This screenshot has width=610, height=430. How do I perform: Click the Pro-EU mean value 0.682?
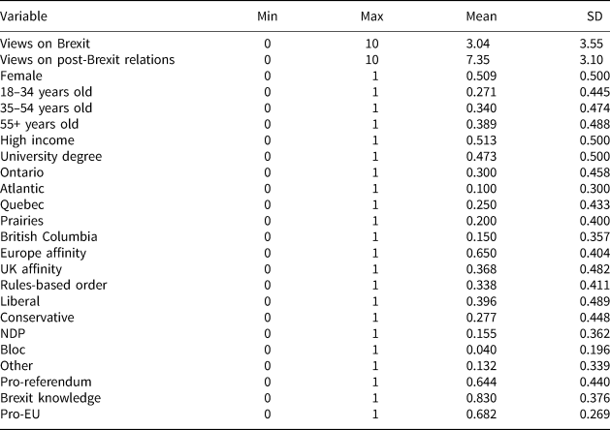pos(481,415)
